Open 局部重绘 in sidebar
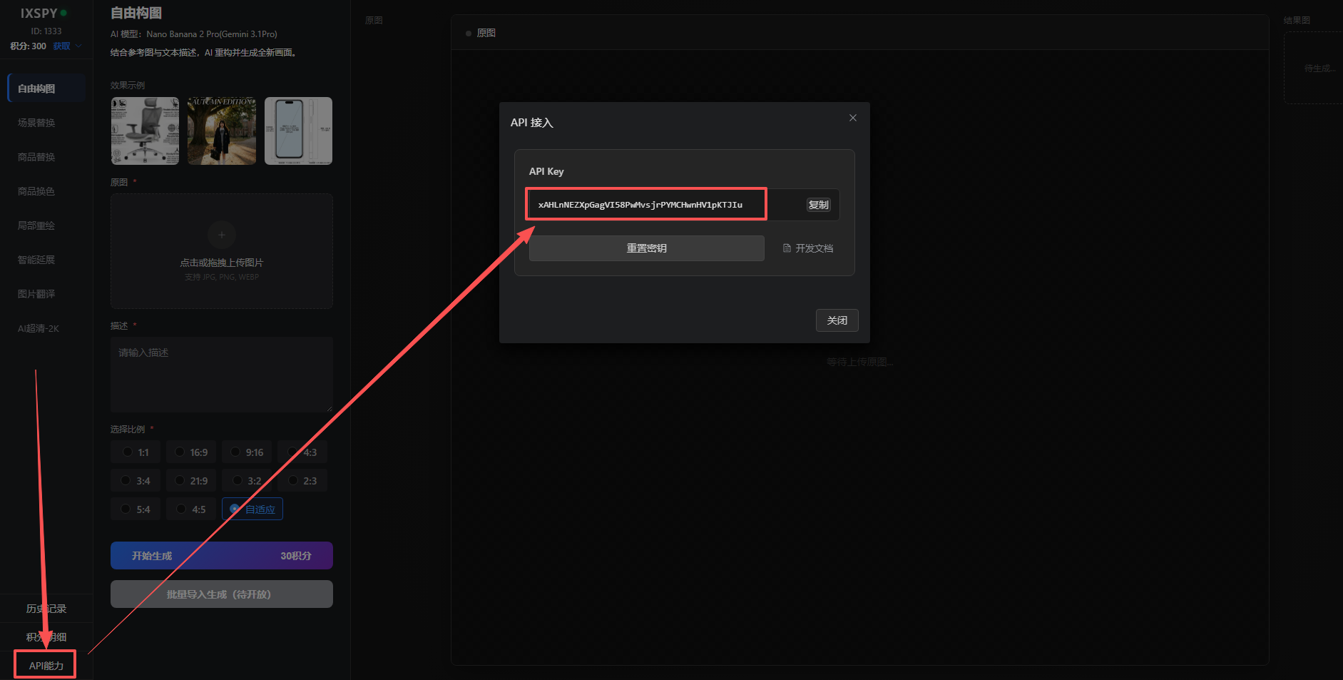The height and width of the screenshot is (680, 1343). (36, 225)
